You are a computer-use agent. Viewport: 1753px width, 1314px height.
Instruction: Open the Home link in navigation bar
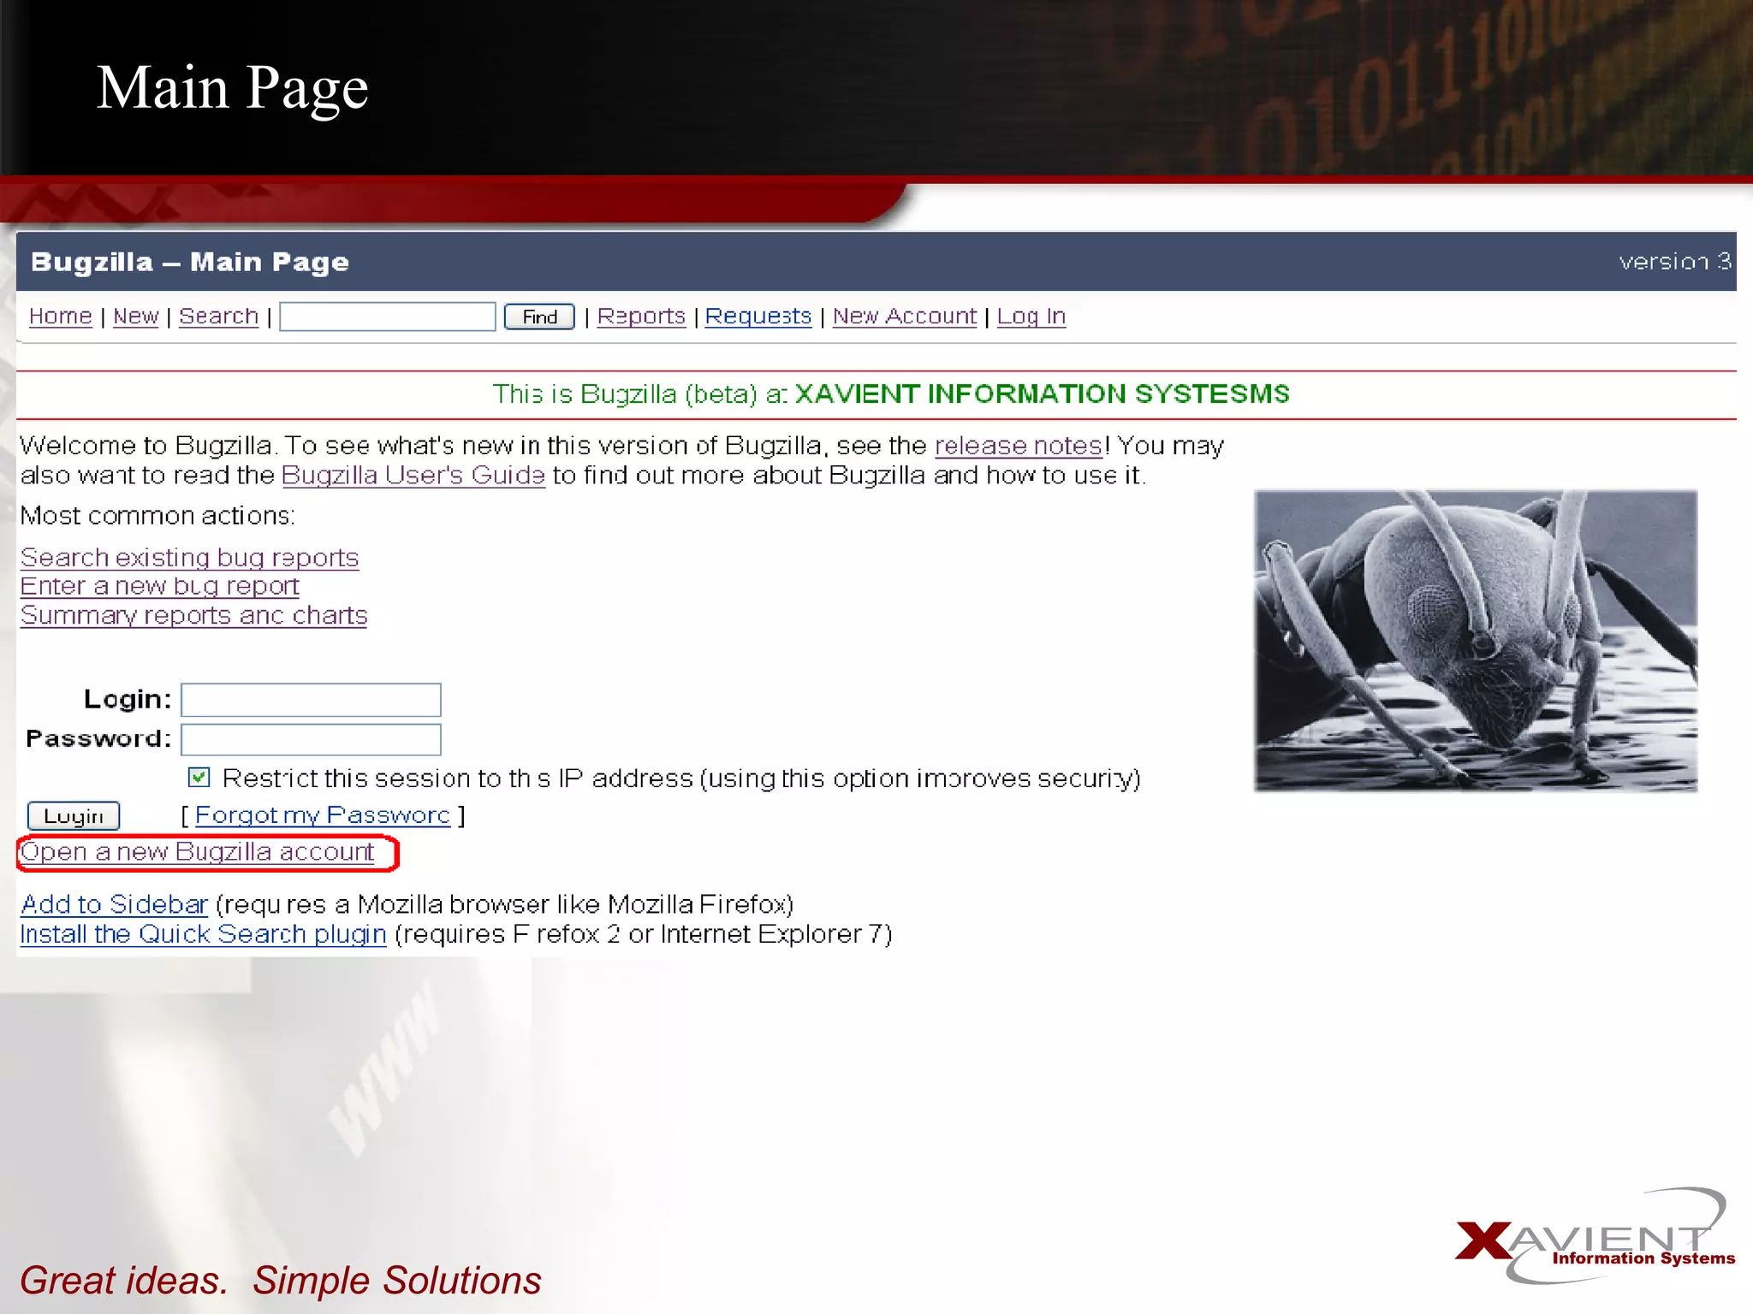[60, 317]
